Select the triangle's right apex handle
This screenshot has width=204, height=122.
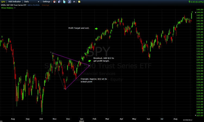(x=89, y=65)
